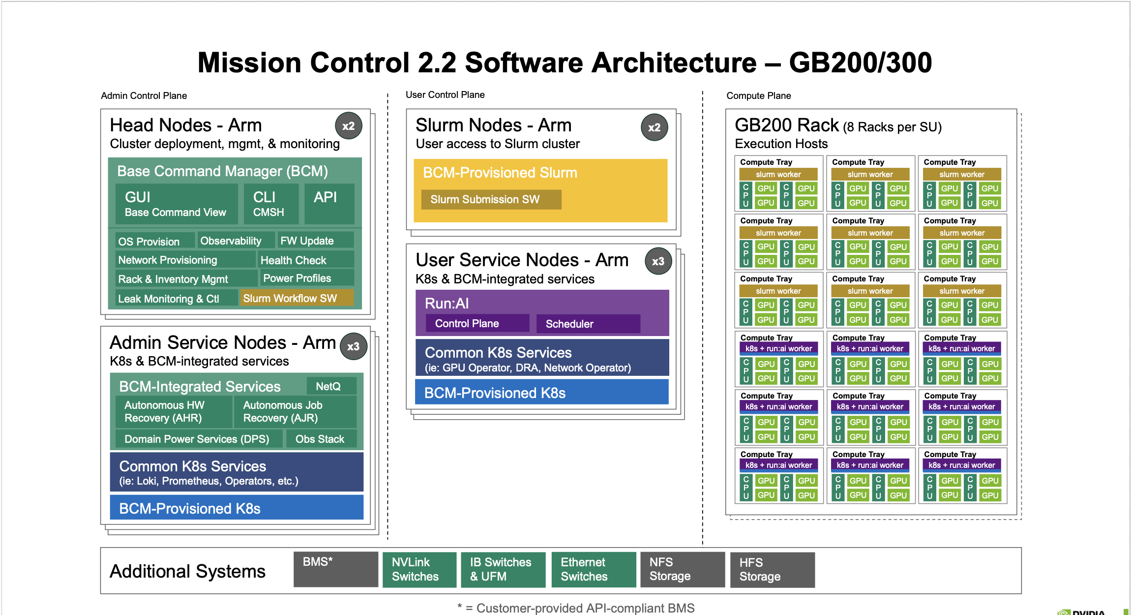The image size is (1131, 615).
Task: Click the API box in BCM
Action: pyautogui.click(x=328, y=204)
